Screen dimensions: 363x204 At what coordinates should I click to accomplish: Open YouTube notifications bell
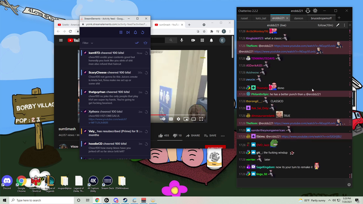click(211, 40)
